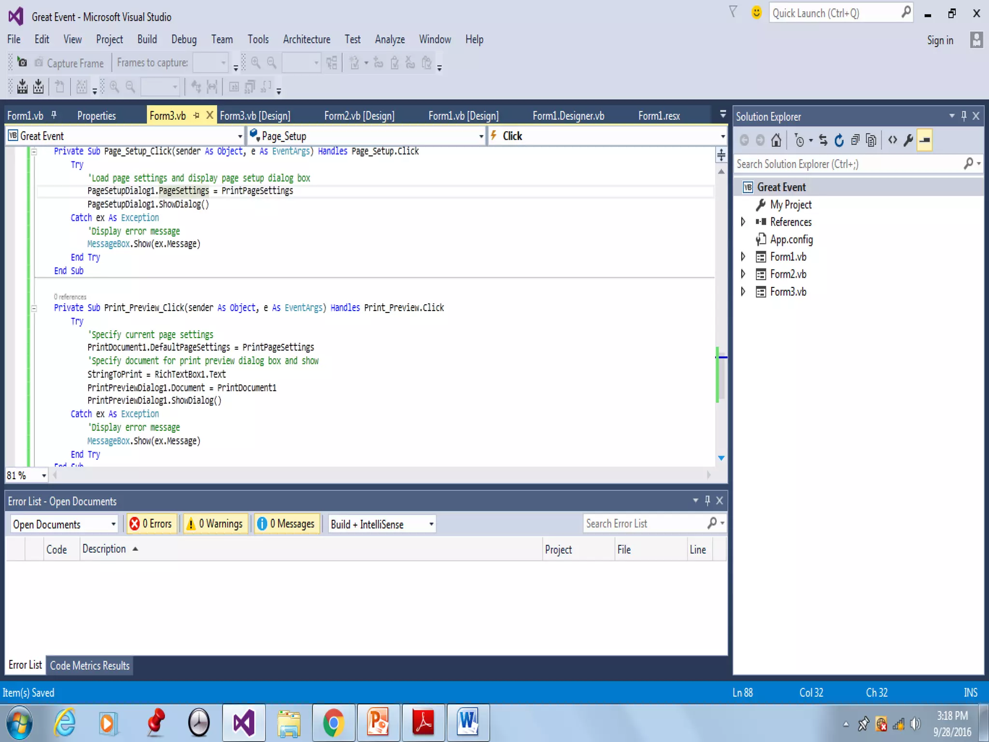Open the Build + IntelliSense dropdown
Image resolution: width=989 pixels, height=742 pixels.
tap(382, 524)
